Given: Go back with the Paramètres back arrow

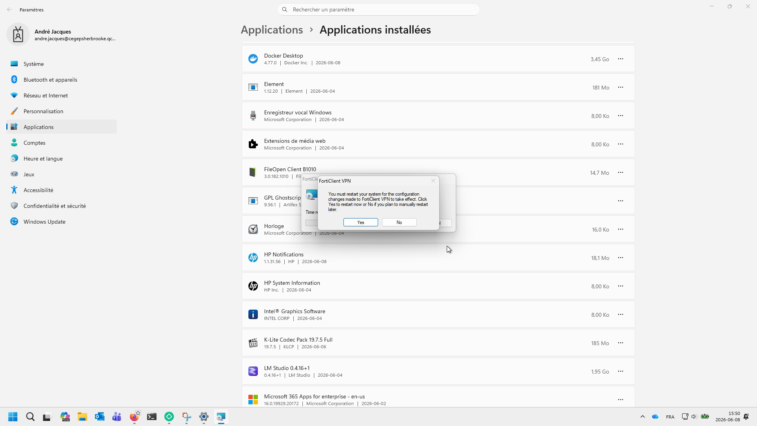Looking at the screenshot, I should [x=9, y=9].
